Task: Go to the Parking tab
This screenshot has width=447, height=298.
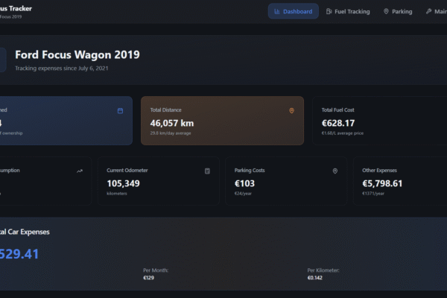Action: coord(397,11)
